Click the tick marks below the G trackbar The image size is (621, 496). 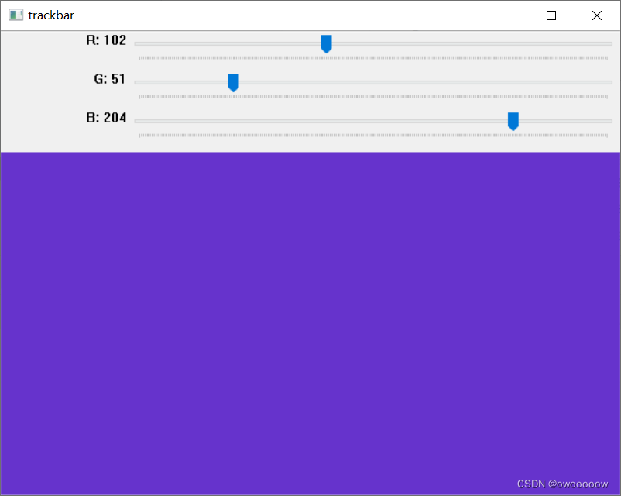[x=372, y=95]
